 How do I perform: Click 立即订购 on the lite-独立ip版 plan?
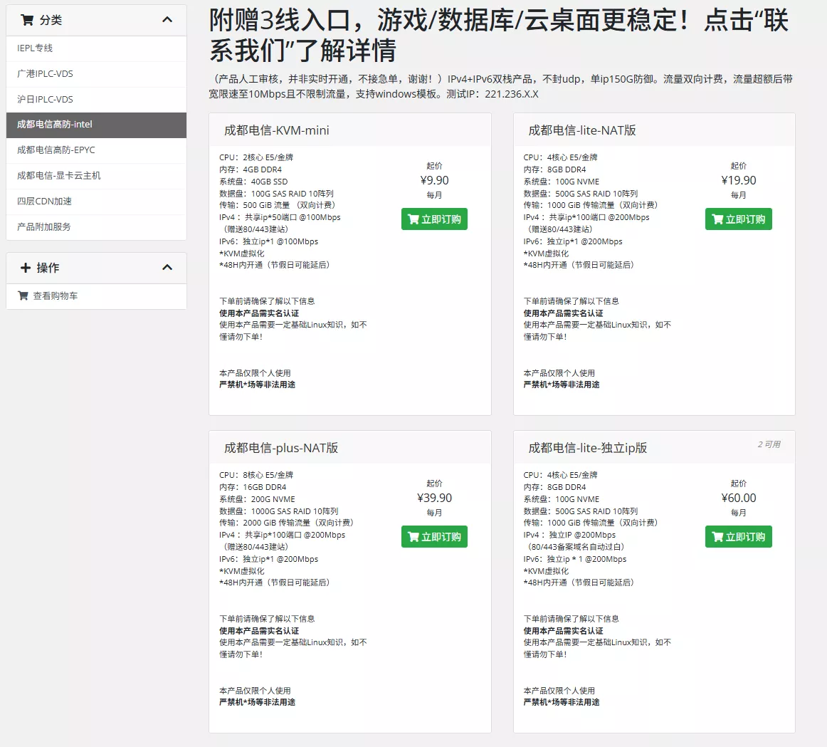coord(739,536)
